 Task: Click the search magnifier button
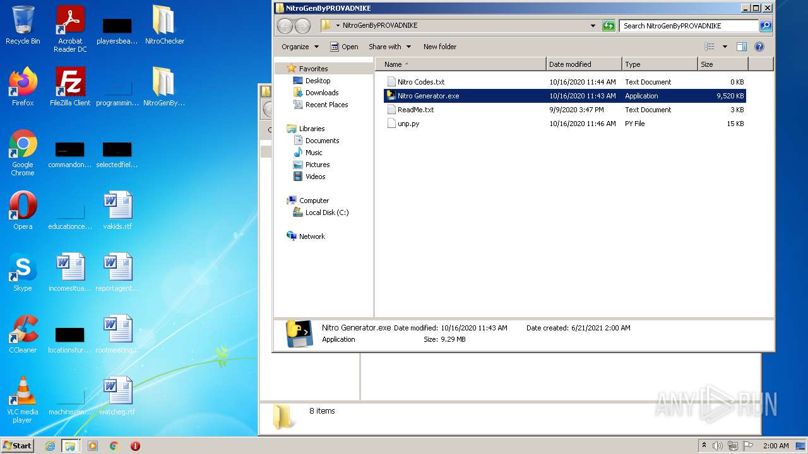766,26
